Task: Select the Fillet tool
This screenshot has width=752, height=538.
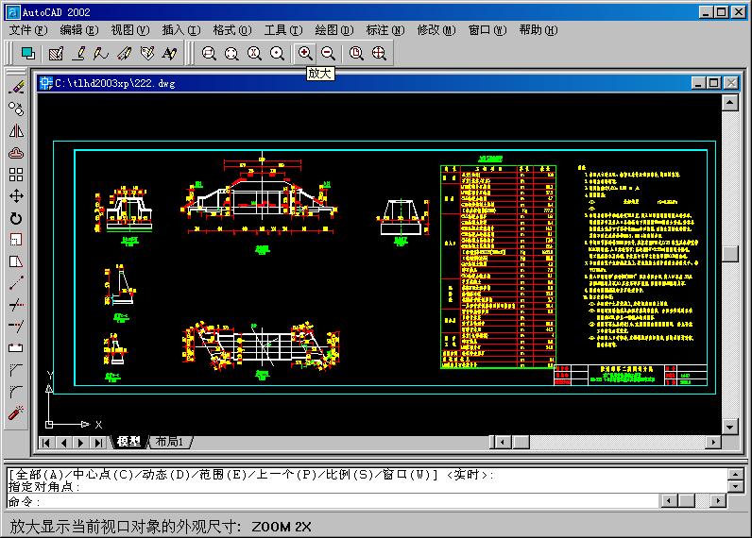Action: 16,392
